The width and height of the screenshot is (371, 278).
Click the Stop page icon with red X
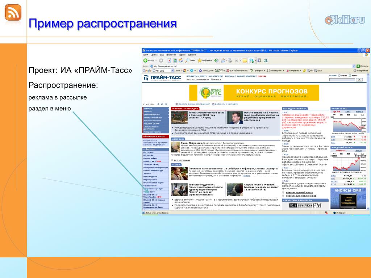point(170,60)
